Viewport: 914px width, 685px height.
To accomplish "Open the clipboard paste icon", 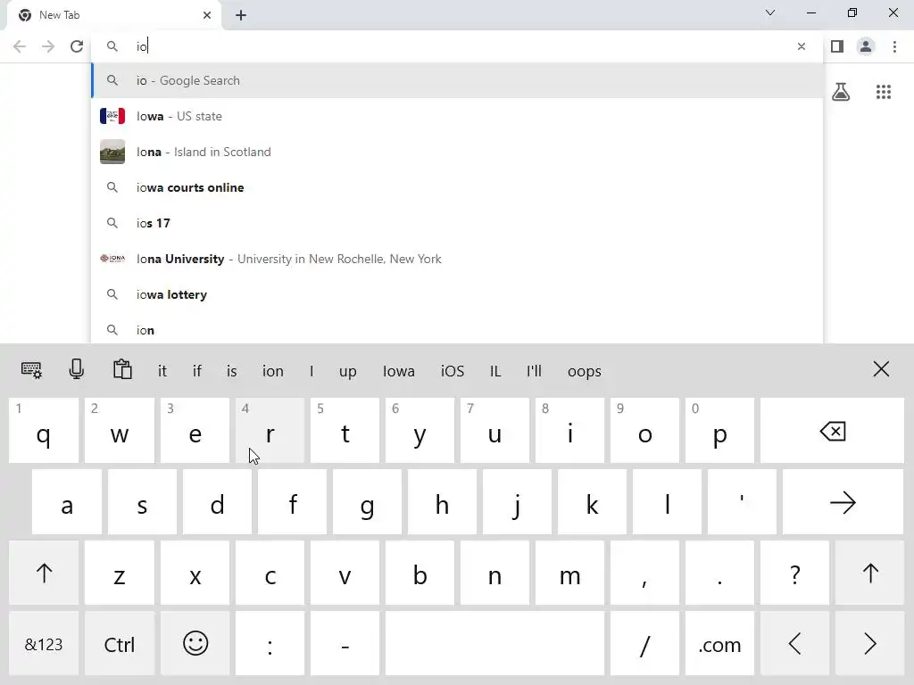I will click(122, 369).
